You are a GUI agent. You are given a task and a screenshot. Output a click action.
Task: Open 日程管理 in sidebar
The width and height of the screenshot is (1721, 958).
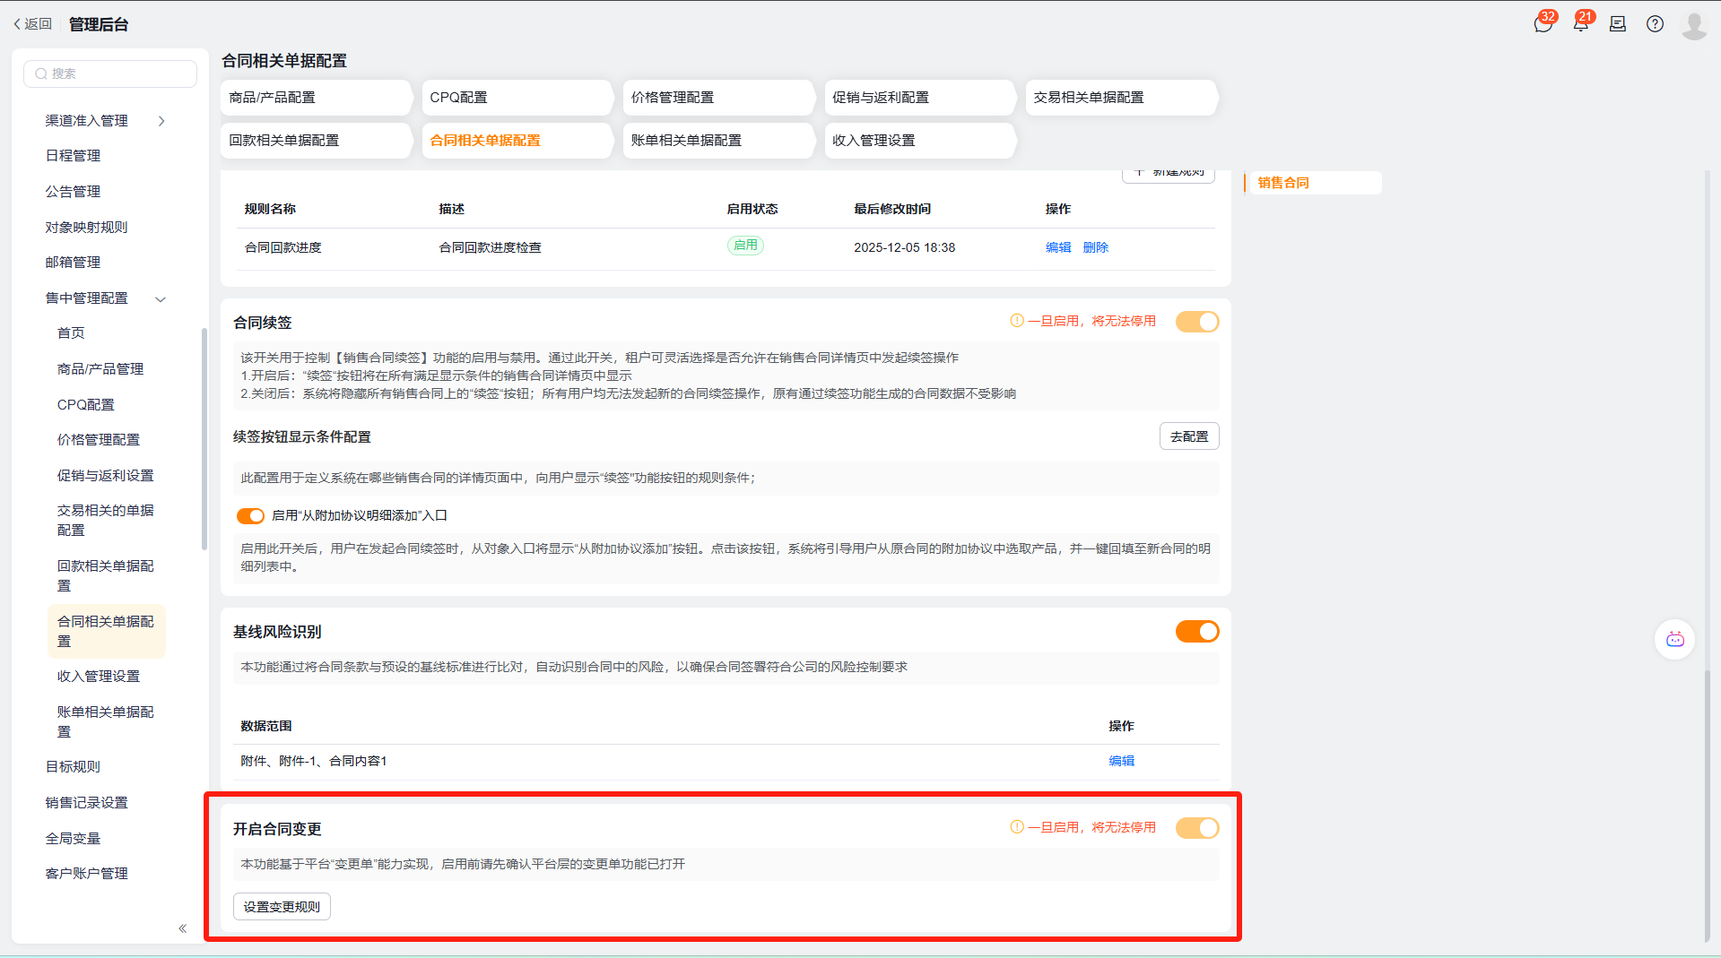73,156
